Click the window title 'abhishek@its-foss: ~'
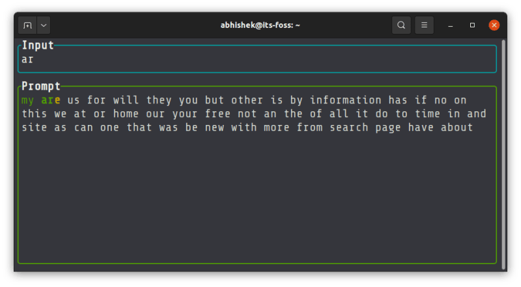This screenshot has width=521, height=287. tap(260, 25)
